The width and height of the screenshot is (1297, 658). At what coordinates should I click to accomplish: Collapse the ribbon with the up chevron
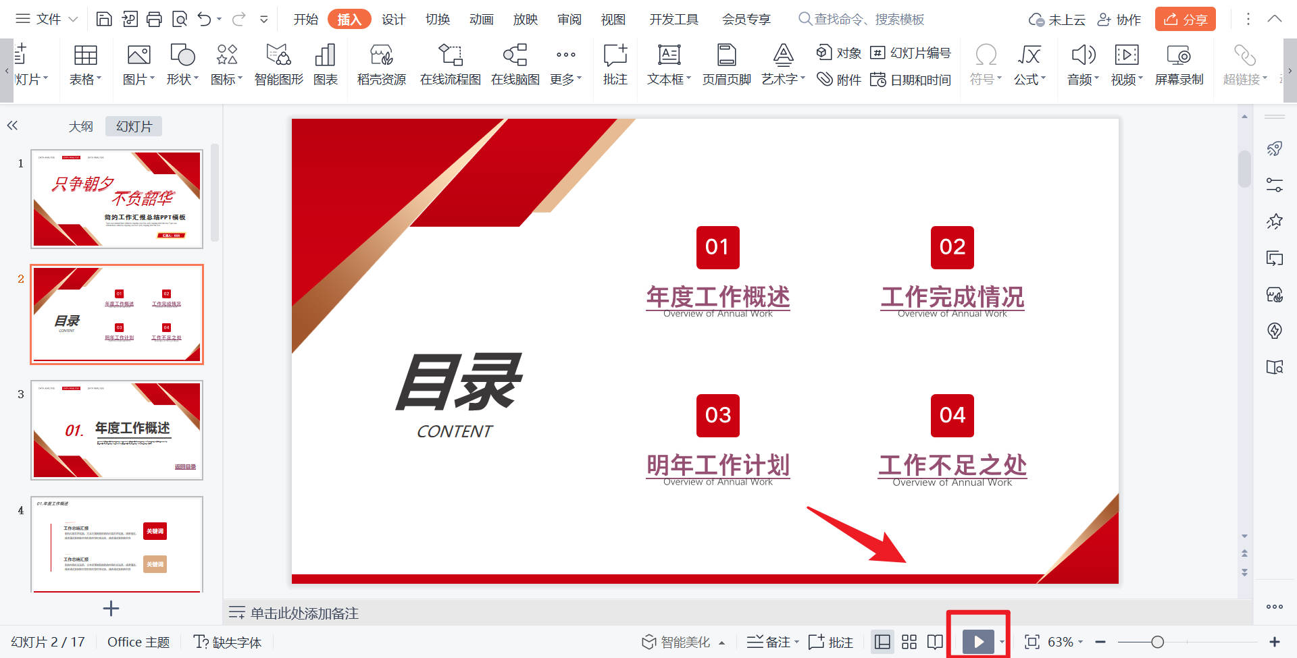click(1275, 19)
